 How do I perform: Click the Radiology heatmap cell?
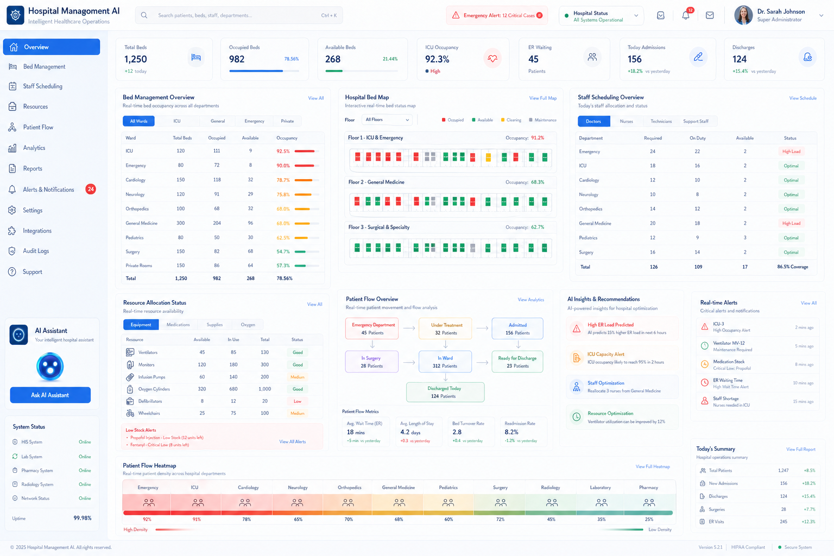coord(550,503)
